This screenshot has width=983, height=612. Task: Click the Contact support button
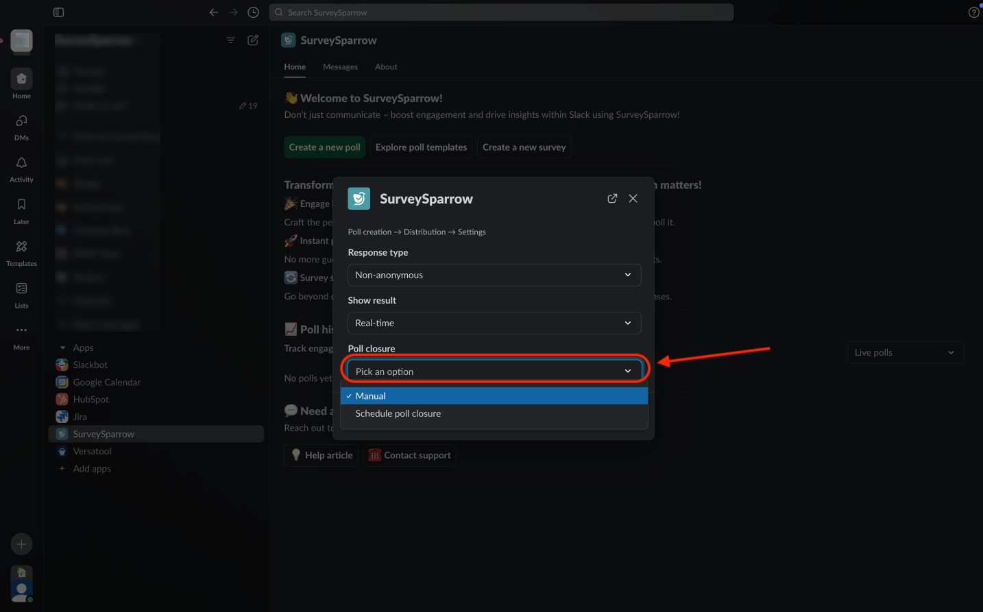(x=410, y=455)
